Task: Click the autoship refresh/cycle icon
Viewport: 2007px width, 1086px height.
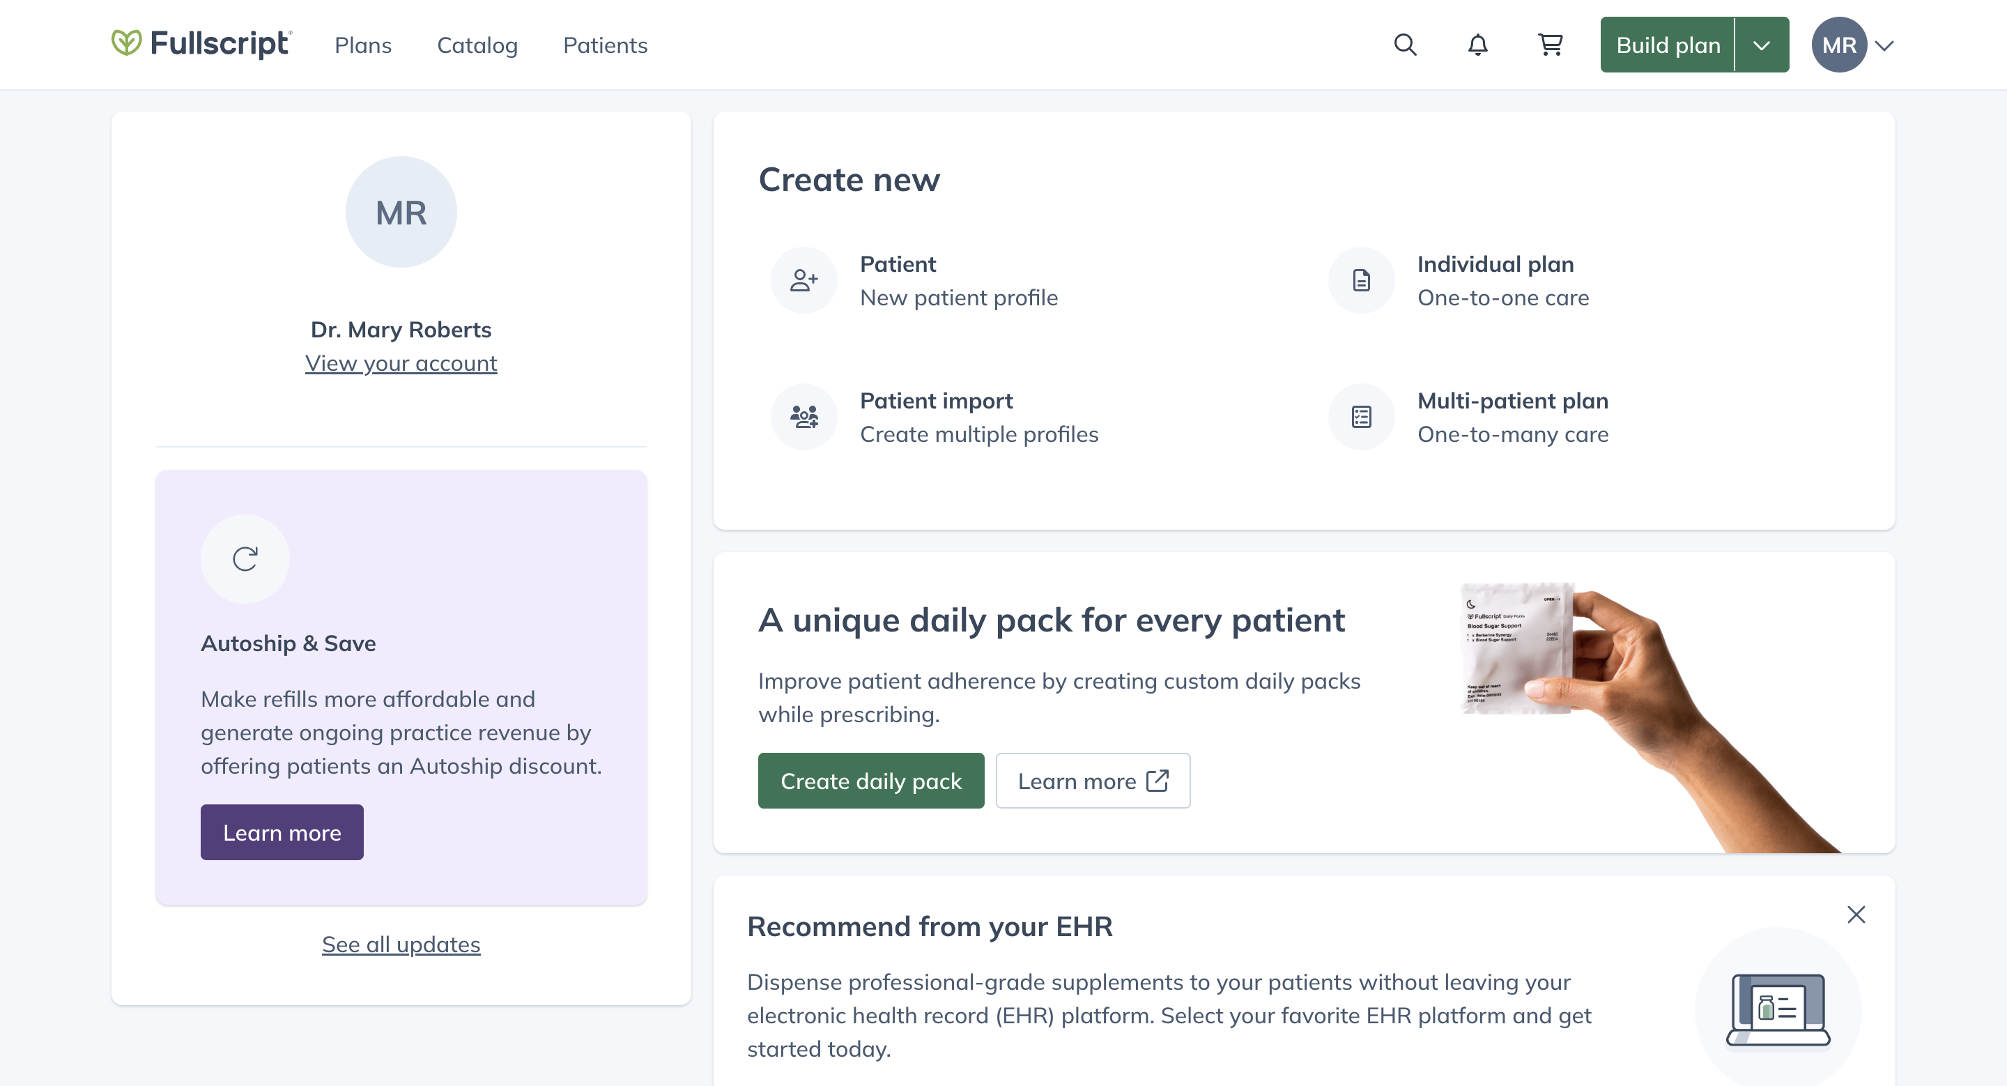Action: [245, 558]
